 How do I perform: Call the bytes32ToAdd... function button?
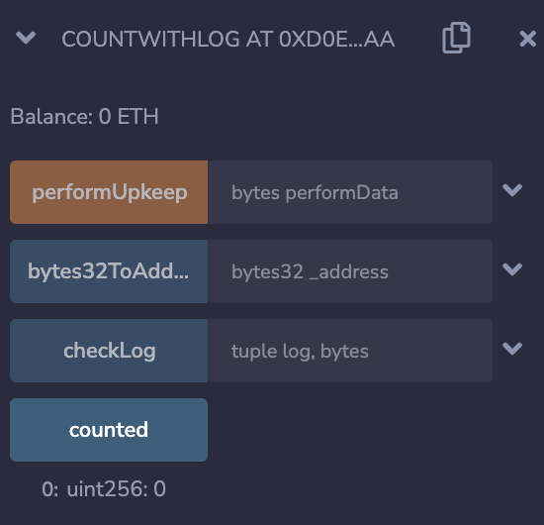pyautogui.click(x=109, y=271)
